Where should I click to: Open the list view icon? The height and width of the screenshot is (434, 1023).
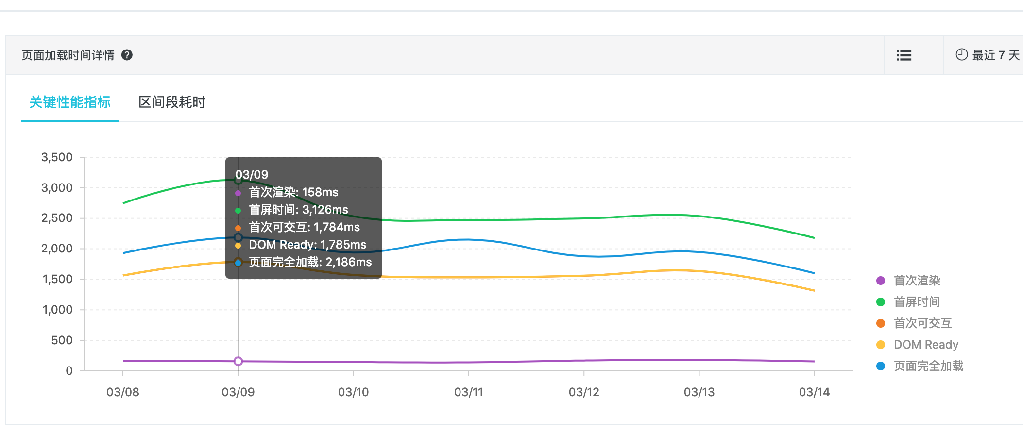point(904,55)
